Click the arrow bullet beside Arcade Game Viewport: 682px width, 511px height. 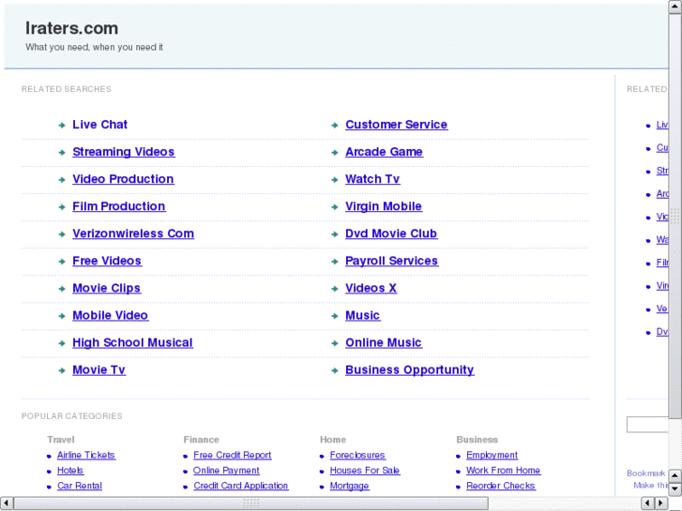coord(335,153)
